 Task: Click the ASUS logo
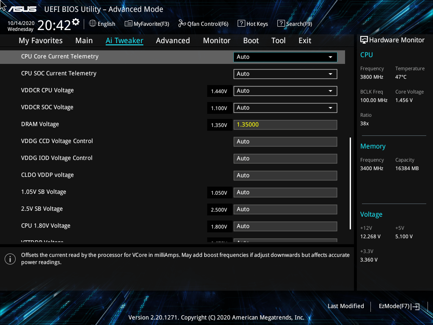(x=22, y=9)
